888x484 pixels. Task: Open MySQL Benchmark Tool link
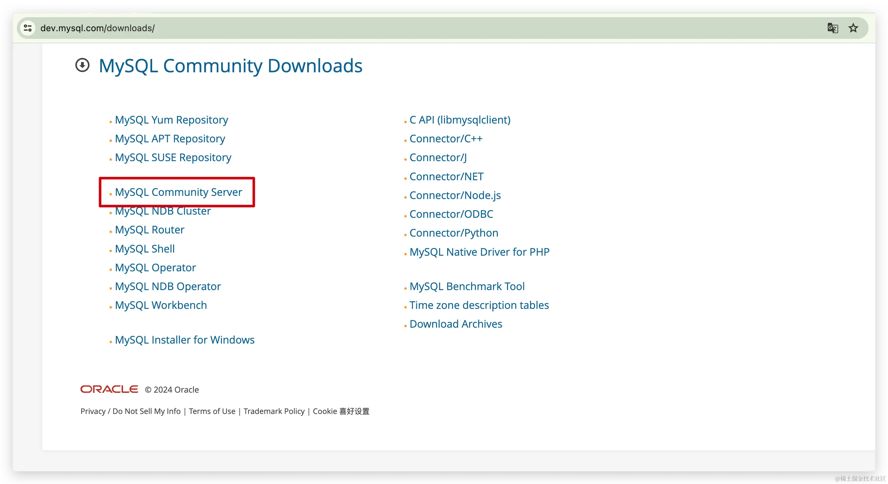467,286
